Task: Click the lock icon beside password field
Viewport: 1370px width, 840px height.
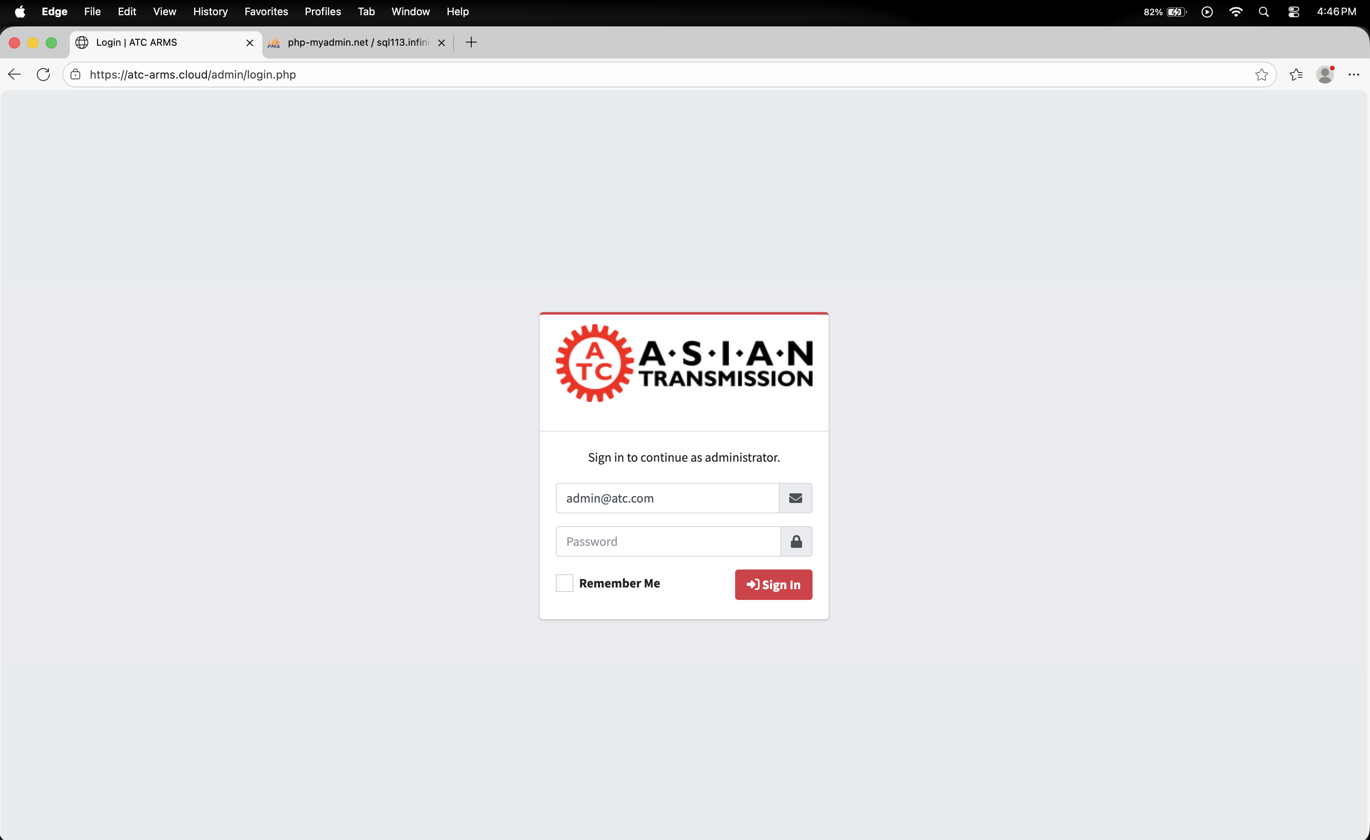Action: [x=796, y=541]
